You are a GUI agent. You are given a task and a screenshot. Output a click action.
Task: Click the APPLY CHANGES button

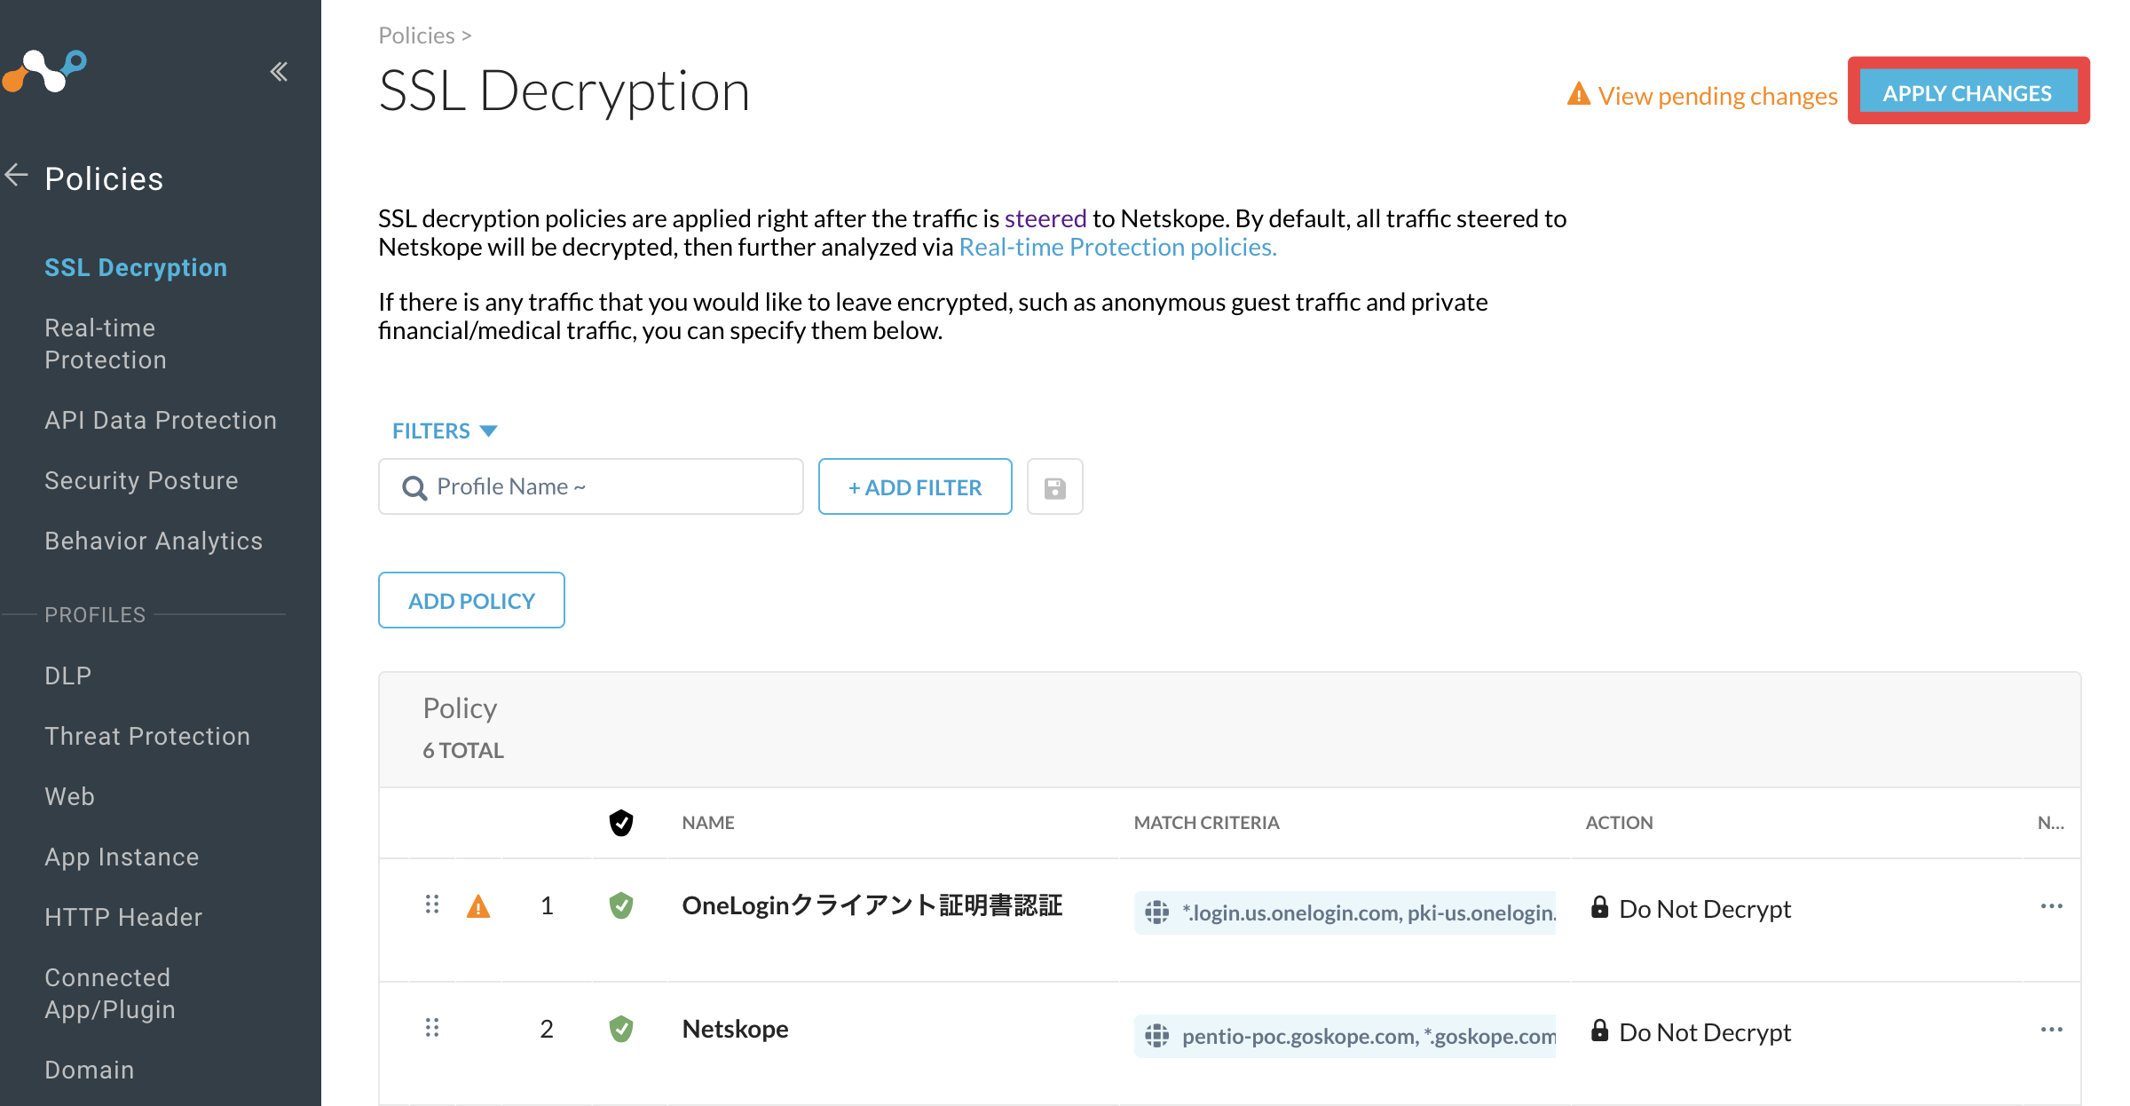[1968, 92]
